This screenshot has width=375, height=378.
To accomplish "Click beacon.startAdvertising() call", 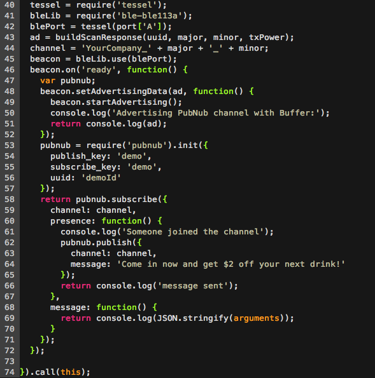I will pyautogui.click(x=113, y=102).
